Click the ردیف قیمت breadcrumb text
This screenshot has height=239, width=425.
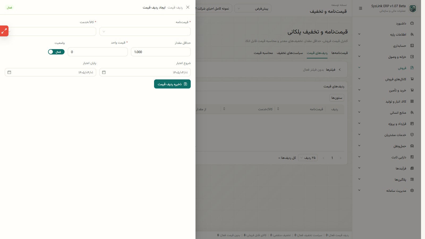coord(175,7)
